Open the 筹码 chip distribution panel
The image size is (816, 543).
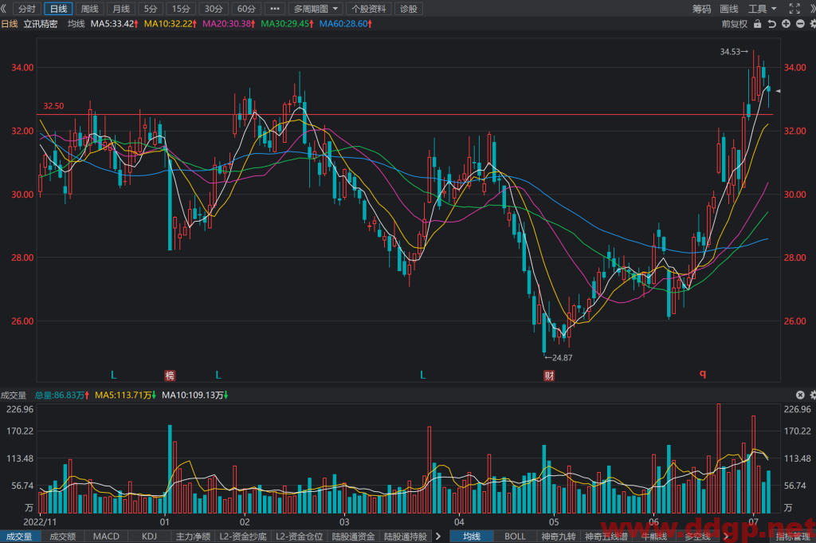(x=701, y=9)
